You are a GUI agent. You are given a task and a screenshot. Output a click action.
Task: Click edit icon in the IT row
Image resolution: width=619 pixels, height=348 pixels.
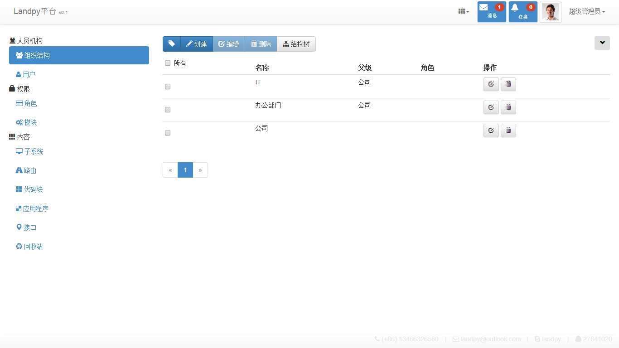491,84
